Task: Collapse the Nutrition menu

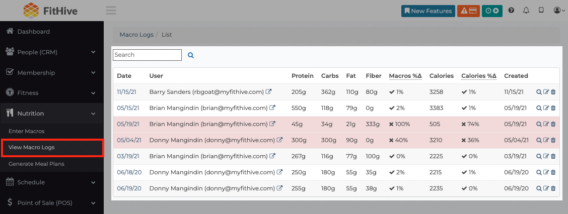Action: coord(52,114)
